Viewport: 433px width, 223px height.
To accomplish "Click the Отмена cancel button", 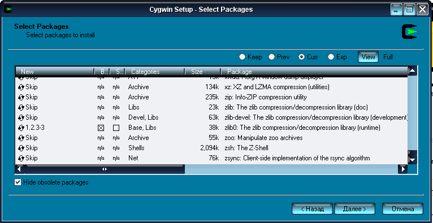I will (x=402, y=209).
